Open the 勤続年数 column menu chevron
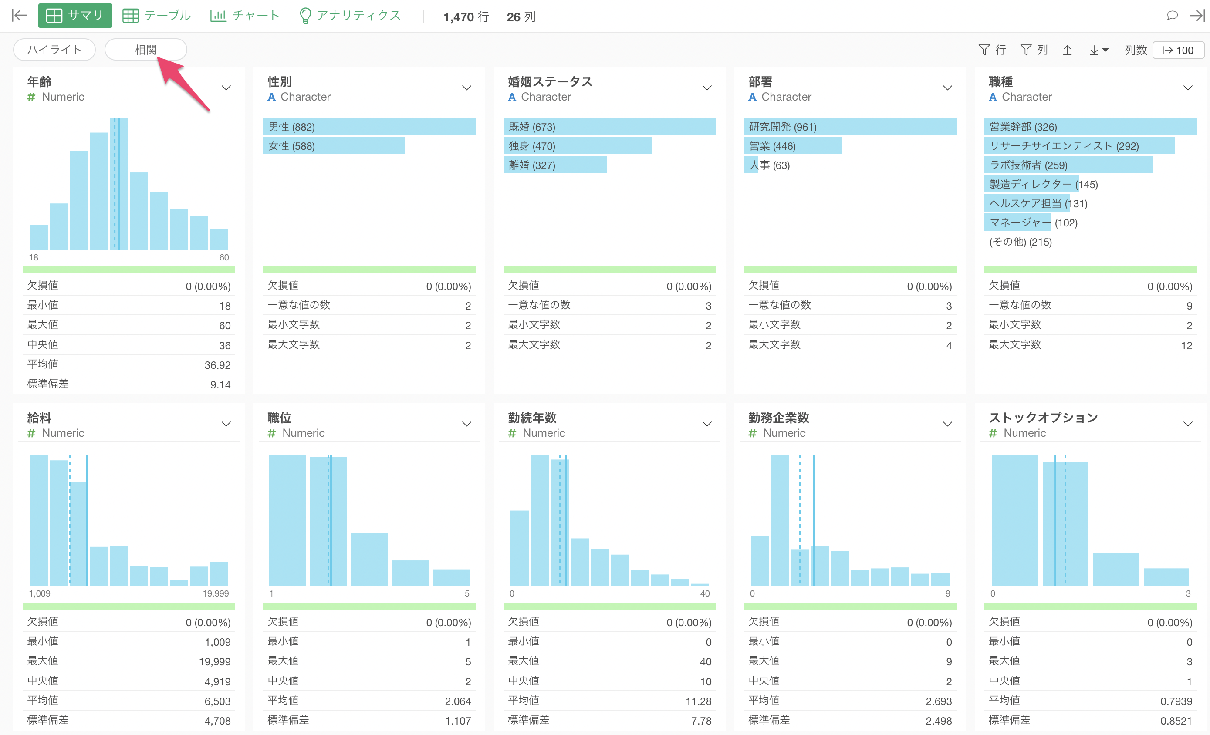The width and height of the screenshot is (1210, 735). pyautogui.click(x=706, y=424)
